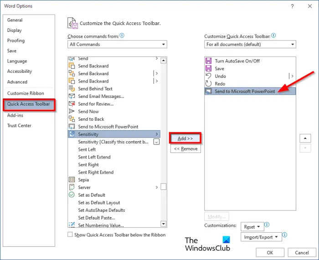
Task: Click the Sepia command icon
Action: [x=72, y=180]
